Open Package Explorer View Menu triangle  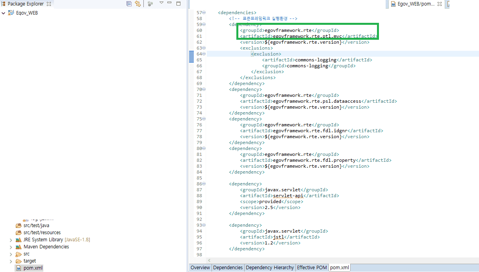(x=161, y=3)
